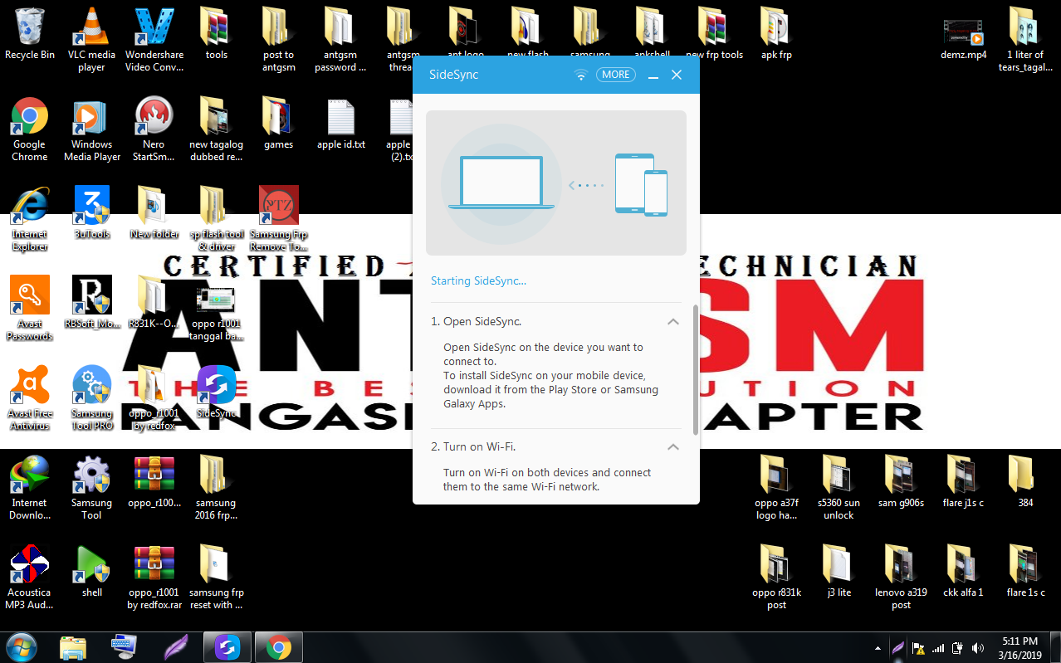Screen dimensions: 1061x663
Task: Open 'oppo_r100...' WinRAR archive
Action: (x=154, y=482)
